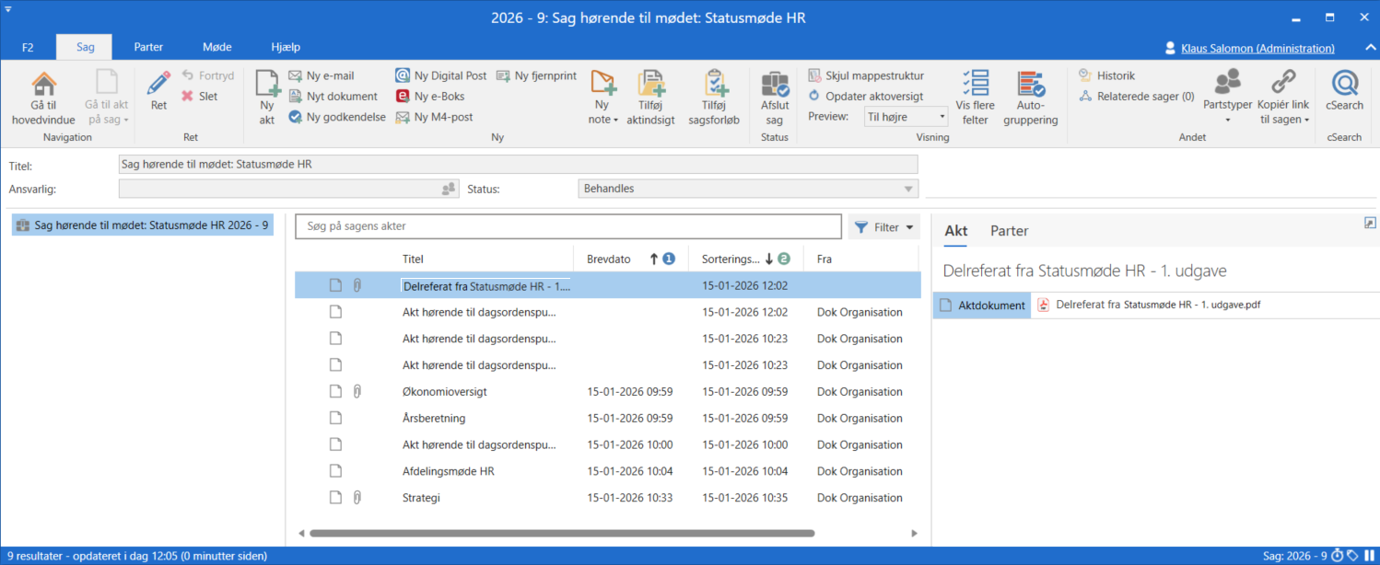Open the Preview position dropdown
This screenshot has width=1380, height=565.
[x=906, y=117]
